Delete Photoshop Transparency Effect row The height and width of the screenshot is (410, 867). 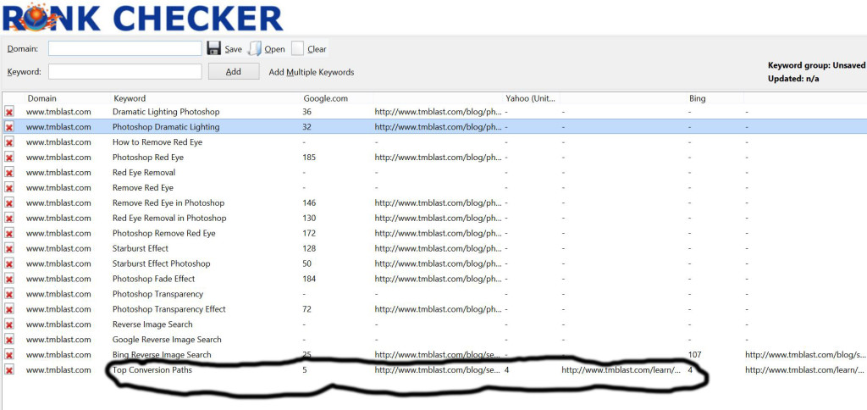tap(8, 310)
